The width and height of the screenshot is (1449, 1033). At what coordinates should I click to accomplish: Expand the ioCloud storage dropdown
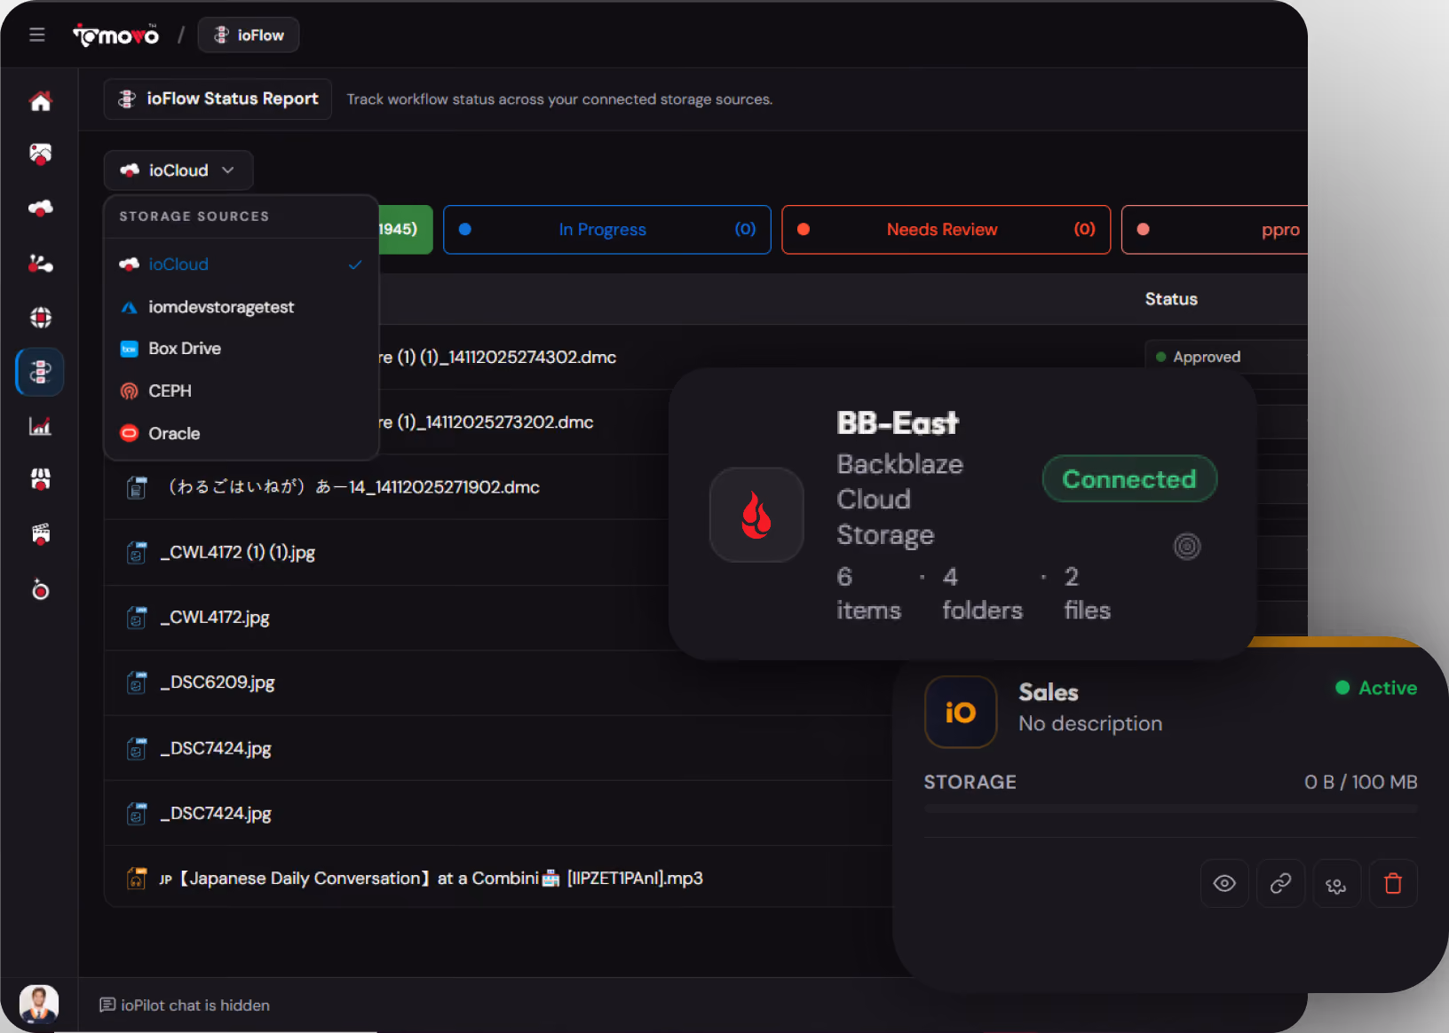click(x=178, y=170)
